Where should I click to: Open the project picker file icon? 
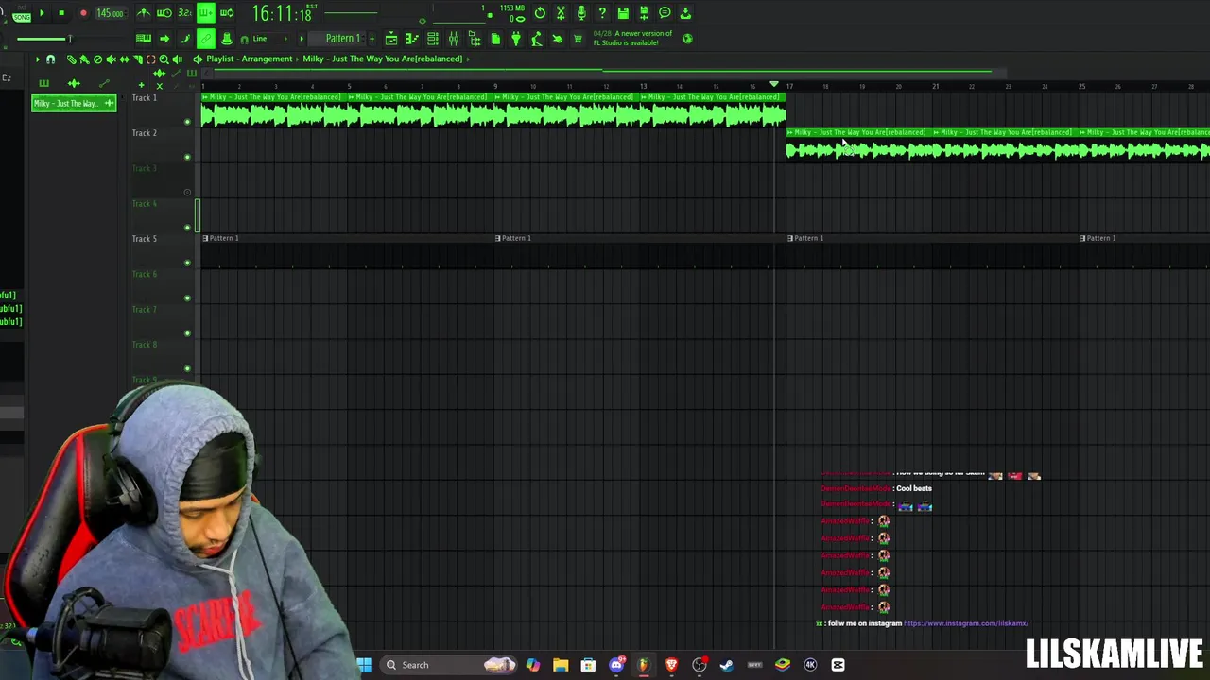[495, 39]
